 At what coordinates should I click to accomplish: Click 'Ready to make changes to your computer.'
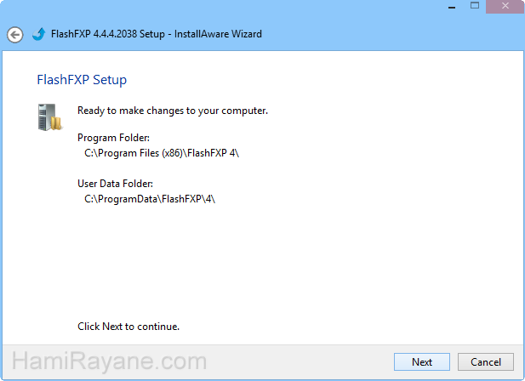click(x=173, y=111)
